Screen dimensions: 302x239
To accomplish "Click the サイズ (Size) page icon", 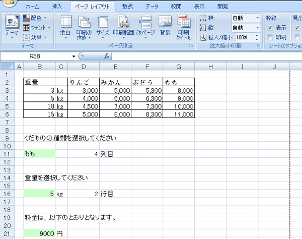I will (x=103, y=26).
